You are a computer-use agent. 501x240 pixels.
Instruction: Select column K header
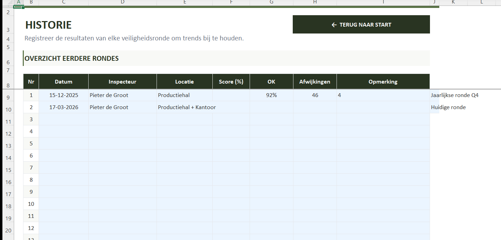tap(453, 2)
